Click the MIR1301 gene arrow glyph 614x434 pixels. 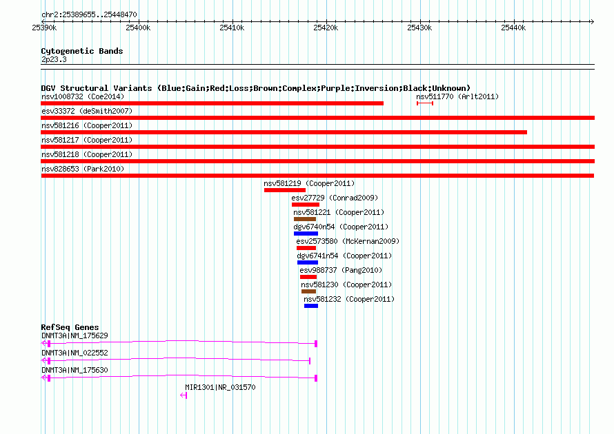click(x=184, y=395)
